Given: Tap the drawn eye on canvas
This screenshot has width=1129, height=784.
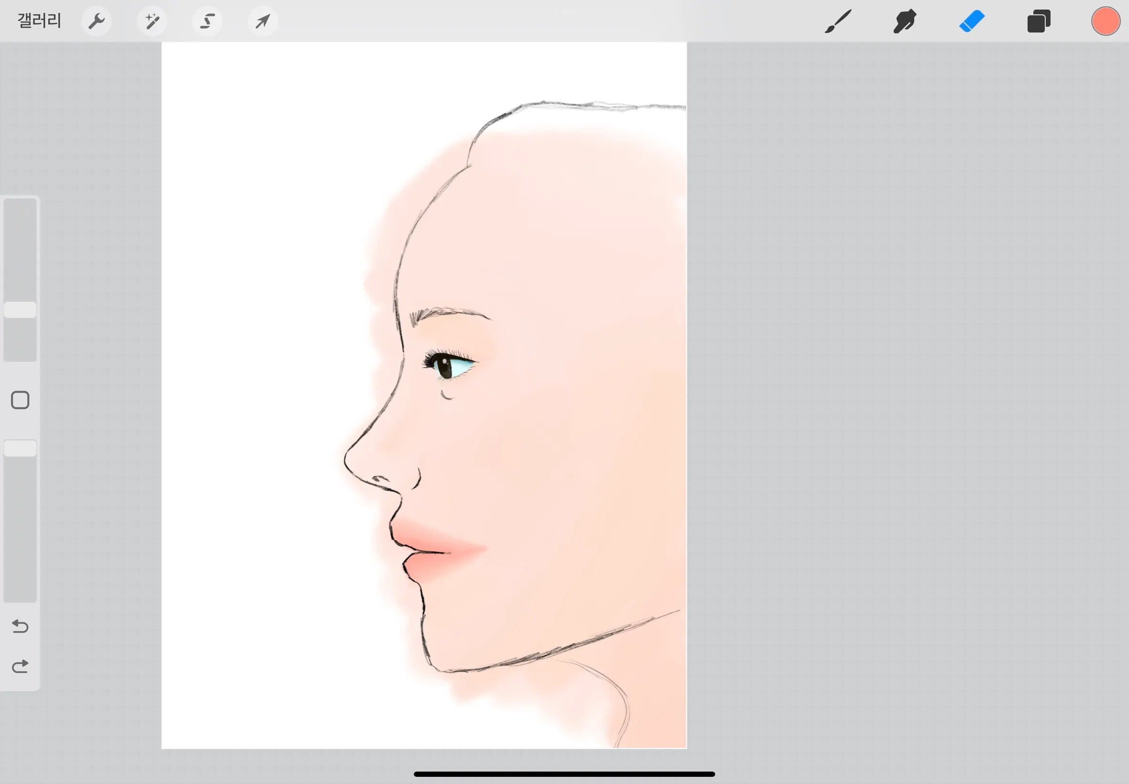Looking at the screenshot, I should click(448, 364).
